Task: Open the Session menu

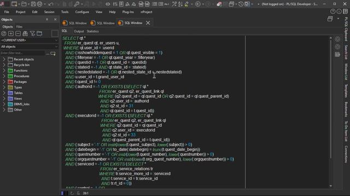Action: 49,12
